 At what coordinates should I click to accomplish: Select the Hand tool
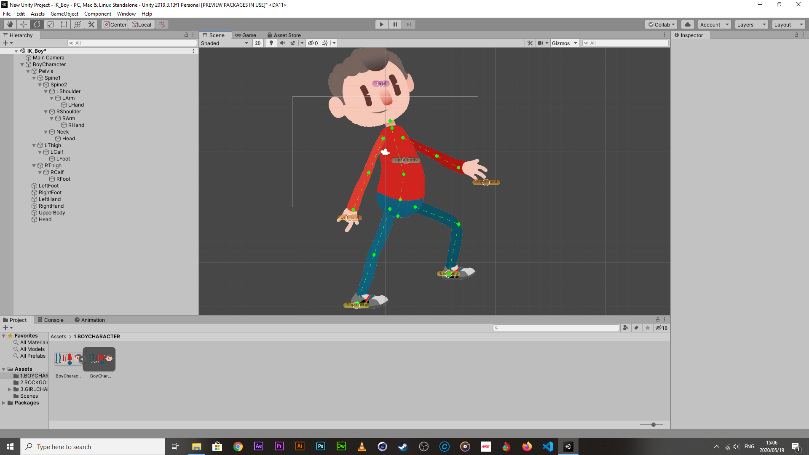(10, 24)
